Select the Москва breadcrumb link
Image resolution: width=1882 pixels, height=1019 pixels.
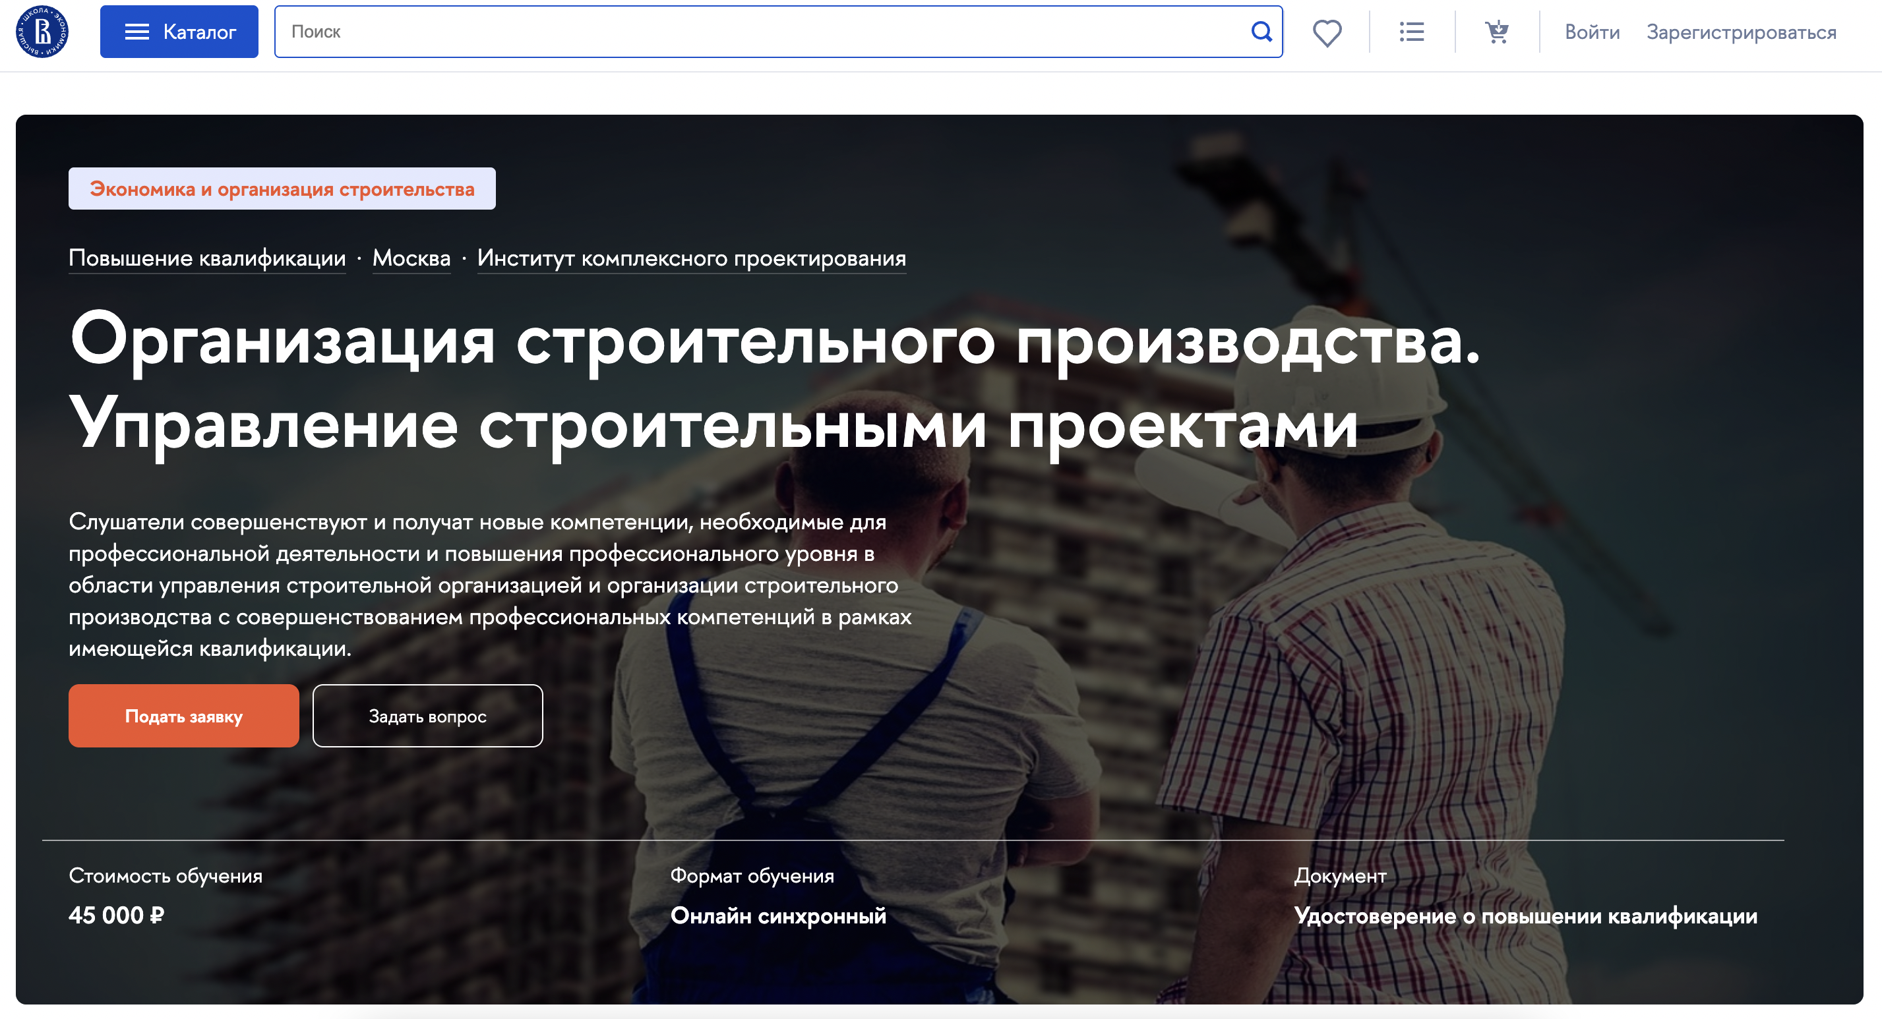click(x=411, y=258)
